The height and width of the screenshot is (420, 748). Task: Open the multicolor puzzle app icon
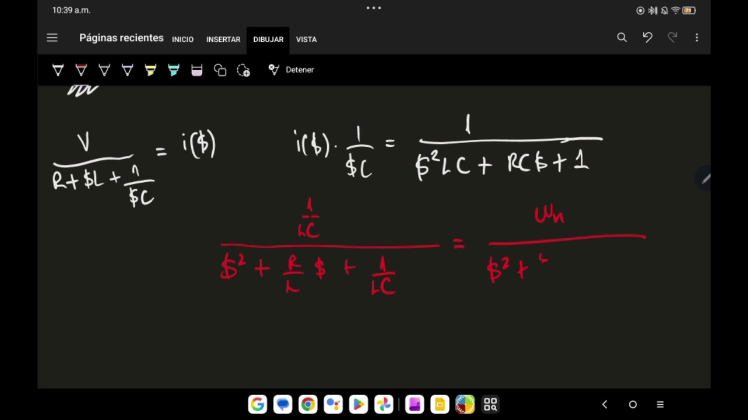tap(465, 404)
